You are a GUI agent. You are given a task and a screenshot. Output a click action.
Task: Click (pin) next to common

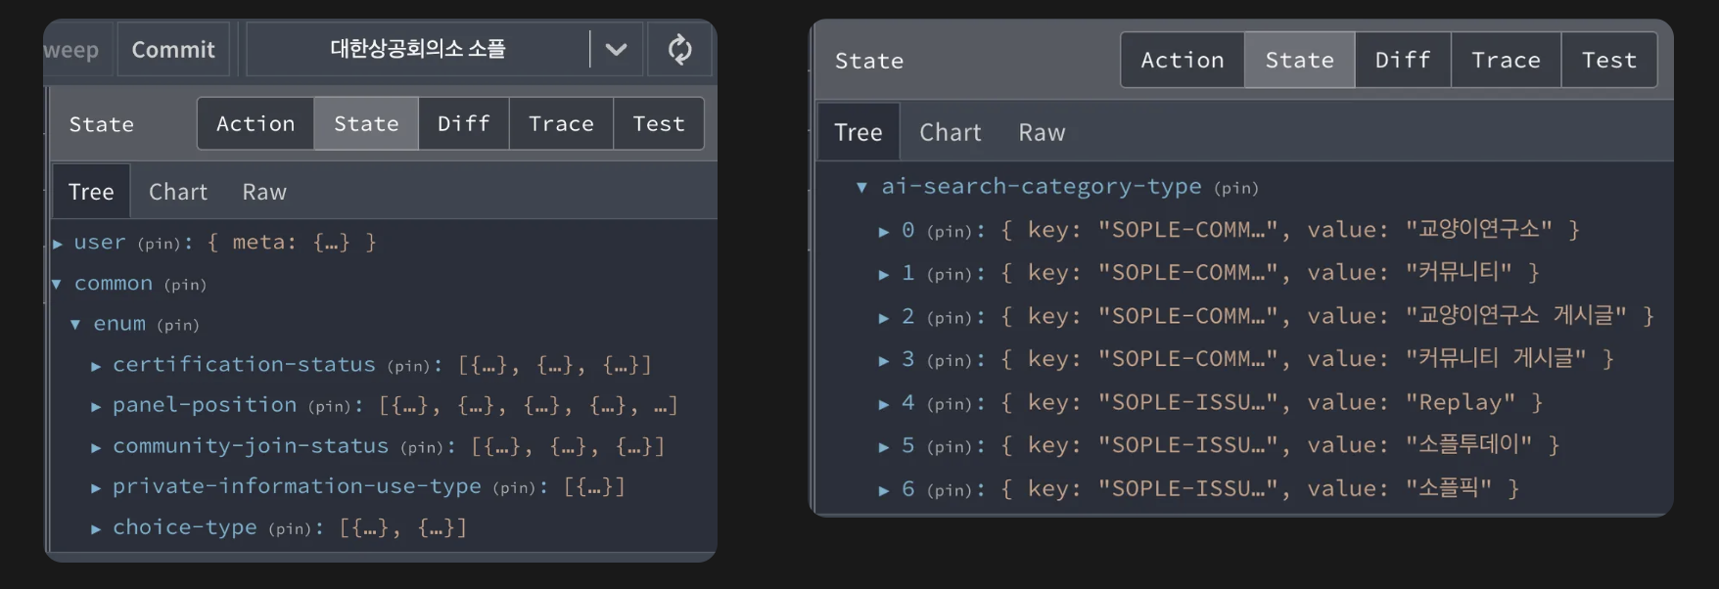185,285
